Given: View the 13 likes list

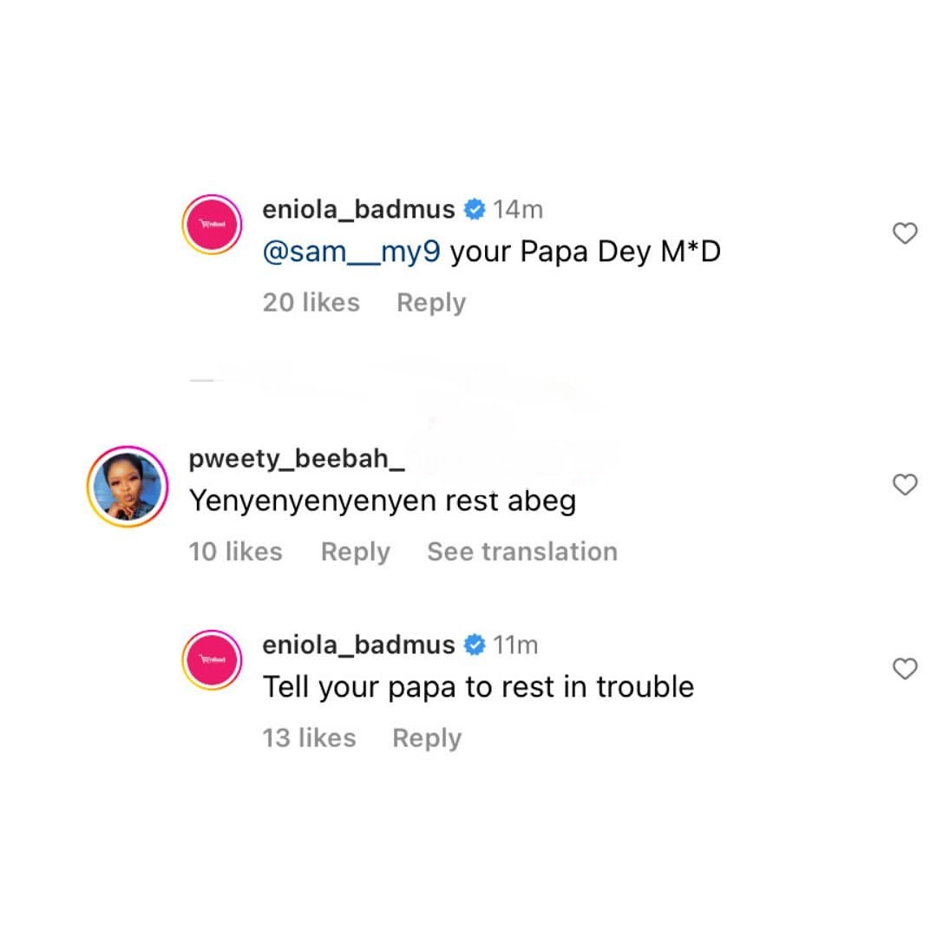Looking at the screenshot, I should point(309,737).
